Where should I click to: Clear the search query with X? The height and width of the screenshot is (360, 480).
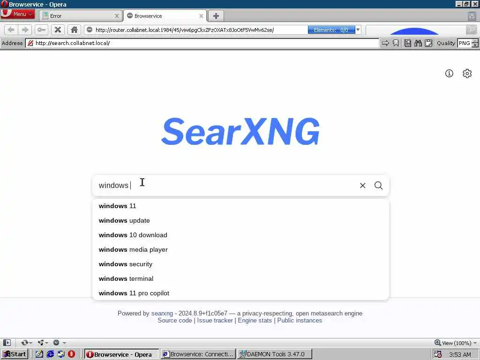pyautogui.click(x=362, y=186)
